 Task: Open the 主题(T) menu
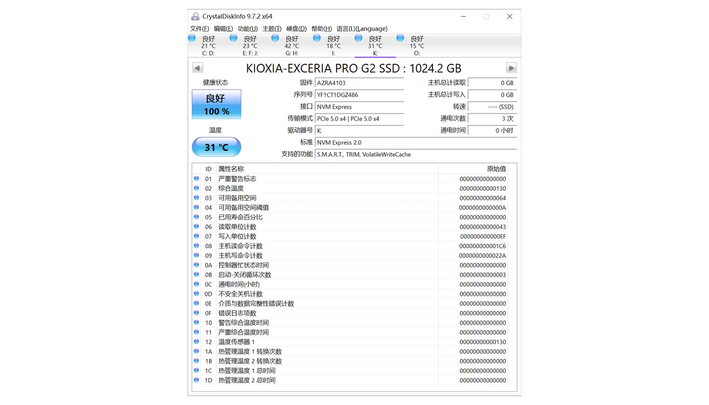[272, 29]
